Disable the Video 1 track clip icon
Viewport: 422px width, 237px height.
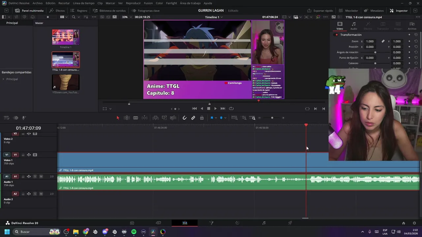(35, 155)
